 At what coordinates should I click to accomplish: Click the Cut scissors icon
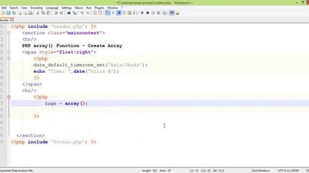coord(38,13)
